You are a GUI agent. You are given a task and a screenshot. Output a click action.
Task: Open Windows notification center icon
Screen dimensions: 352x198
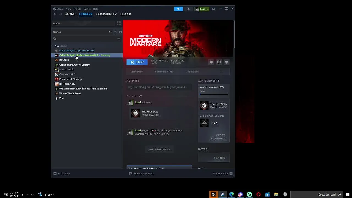pyautogui.click(x=6, y=194)
